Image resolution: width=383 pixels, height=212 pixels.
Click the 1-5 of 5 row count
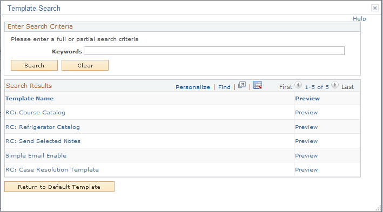coord(317,87)
